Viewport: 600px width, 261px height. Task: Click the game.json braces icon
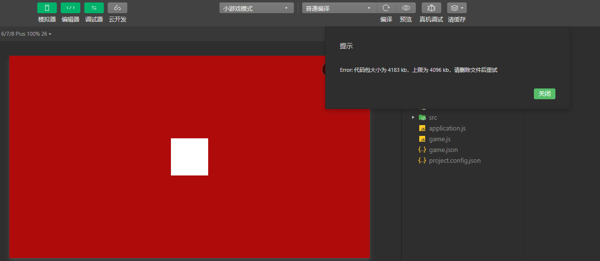point(422,150)
